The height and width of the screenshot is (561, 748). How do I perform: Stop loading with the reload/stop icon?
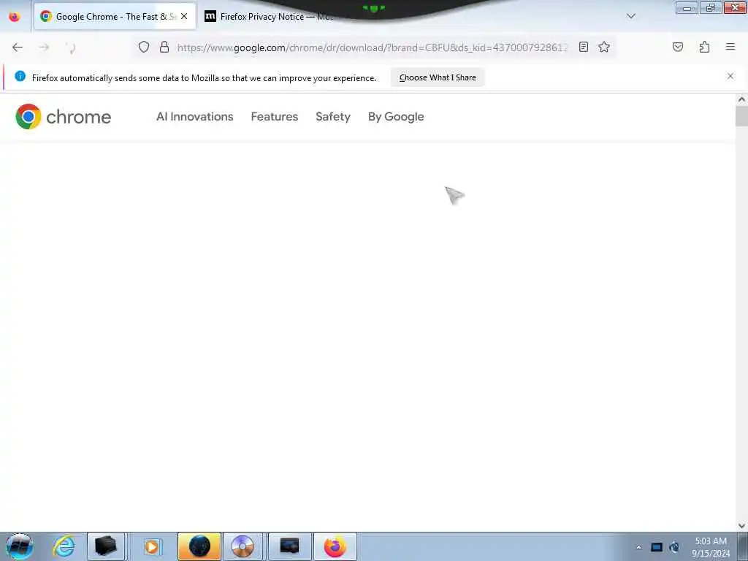pos(71,47)
